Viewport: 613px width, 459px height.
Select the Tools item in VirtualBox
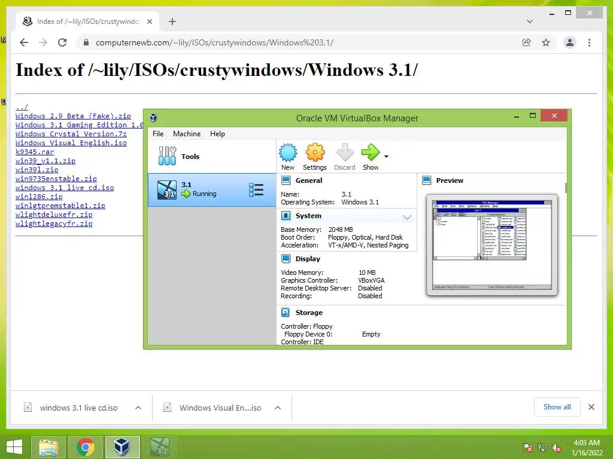click(211, 156)
